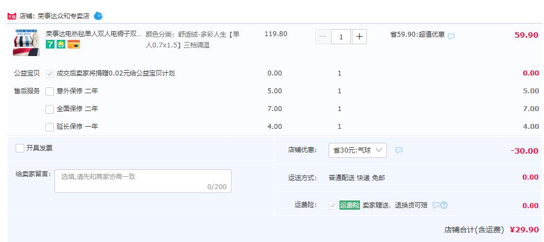
Task: Click the Tmall logo icon beside store name
Action: pos(12,16)
